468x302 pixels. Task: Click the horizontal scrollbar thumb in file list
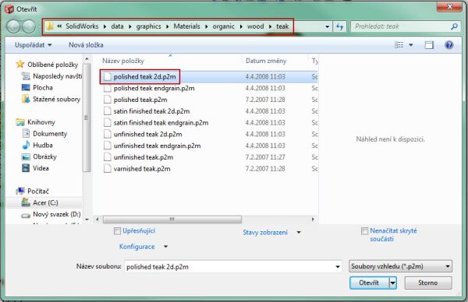point(172,219)
